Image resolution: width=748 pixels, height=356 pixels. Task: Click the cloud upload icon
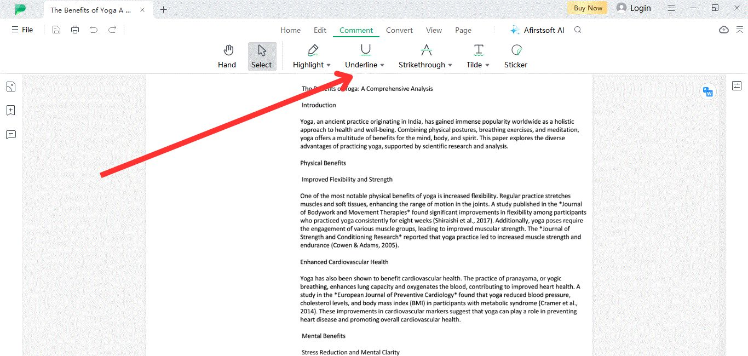[724, 30]
